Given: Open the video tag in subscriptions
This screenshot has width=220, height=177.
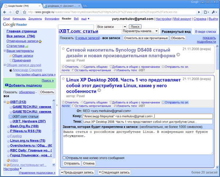Looking at the screenshot, I should pos(14,160).
